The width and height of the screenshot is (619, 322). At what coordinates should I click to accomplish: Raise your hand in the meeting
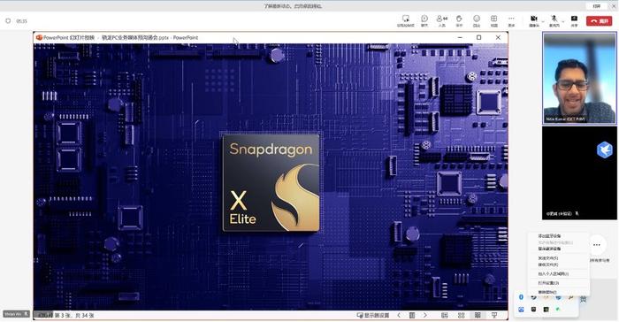[x=459, y=20]
